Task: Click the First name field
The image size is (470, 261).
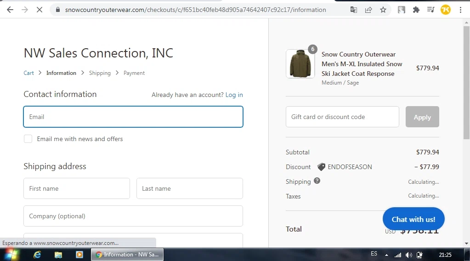Action: coord(77,188)
